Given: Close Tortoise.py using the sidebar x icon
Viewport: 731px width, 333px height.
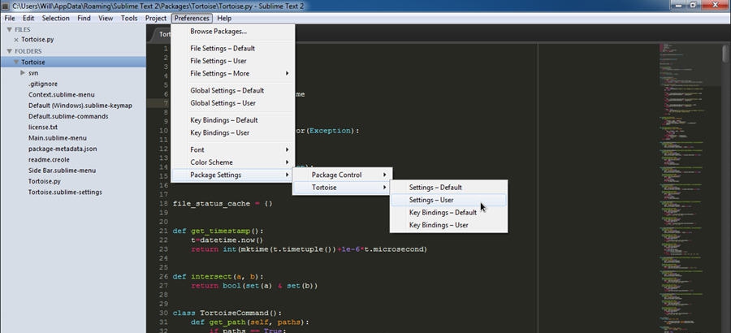Looking at the screenshot, I should tap(17, 40).
